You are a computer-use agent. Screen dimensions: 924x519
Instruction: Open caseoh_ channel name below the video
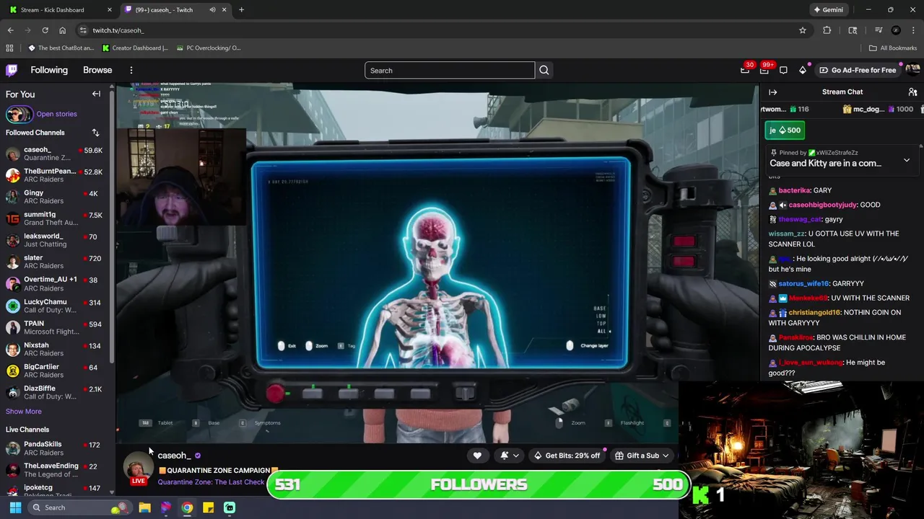(x=174, y=456)
